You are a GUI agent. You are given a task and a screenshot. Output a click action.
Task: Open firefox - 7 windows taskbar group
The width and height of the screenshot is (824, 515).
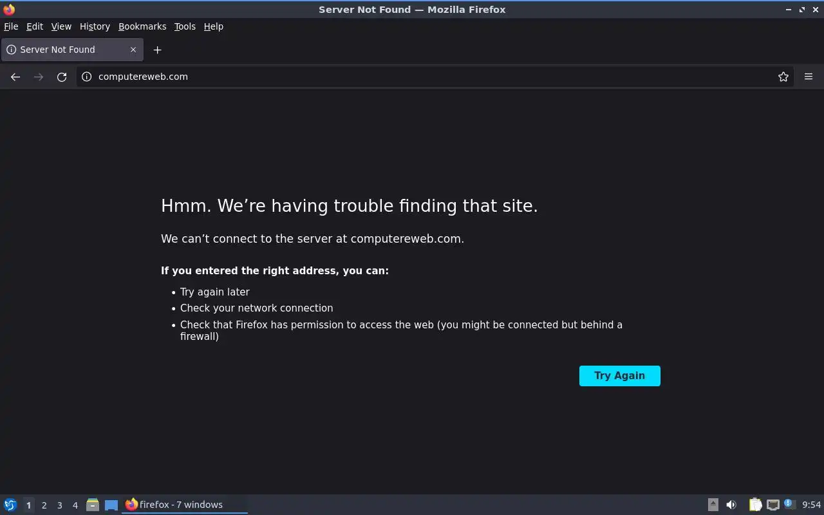pyautogui.click(x=185, y=505)
